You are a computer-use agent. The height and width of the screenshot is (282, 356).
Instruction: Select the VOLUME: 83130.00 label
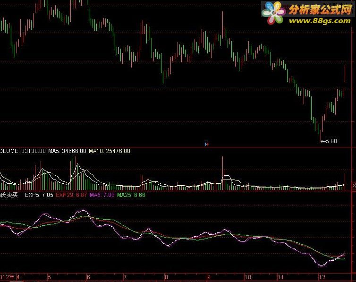tap(23, 151)
